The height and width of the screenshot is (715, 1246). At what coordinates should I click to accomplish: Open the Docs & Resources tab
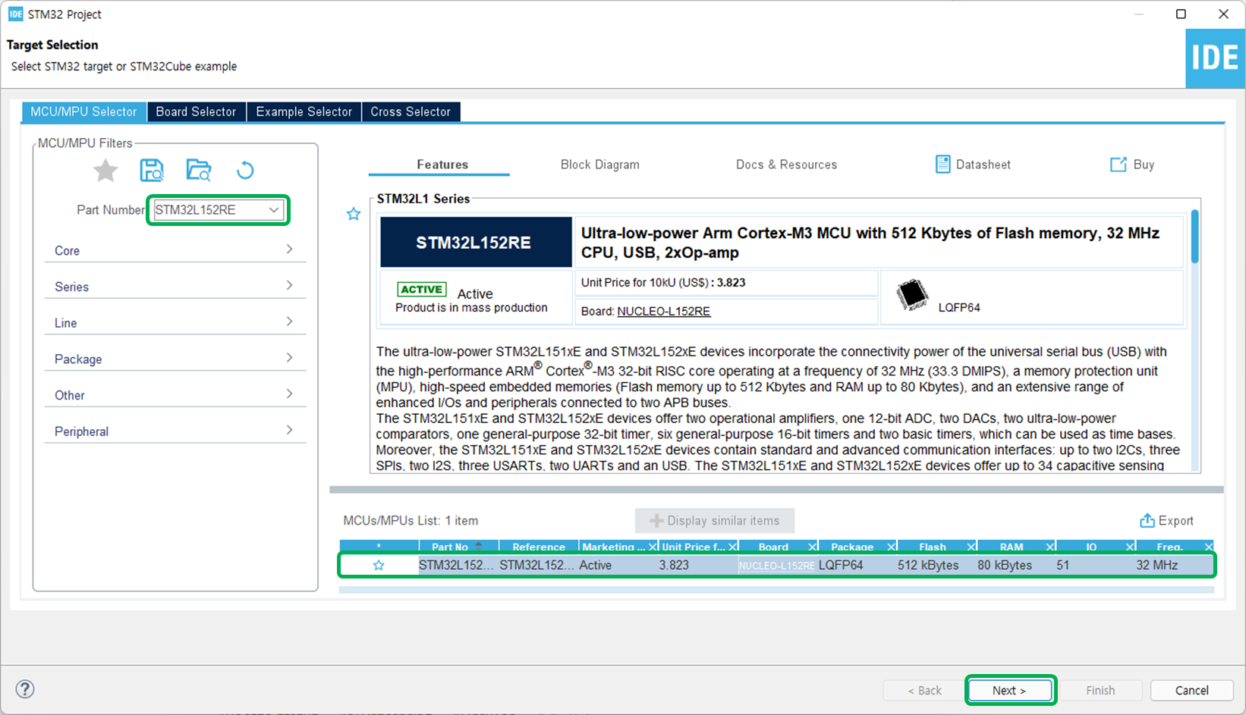click(x=786, y=165)
